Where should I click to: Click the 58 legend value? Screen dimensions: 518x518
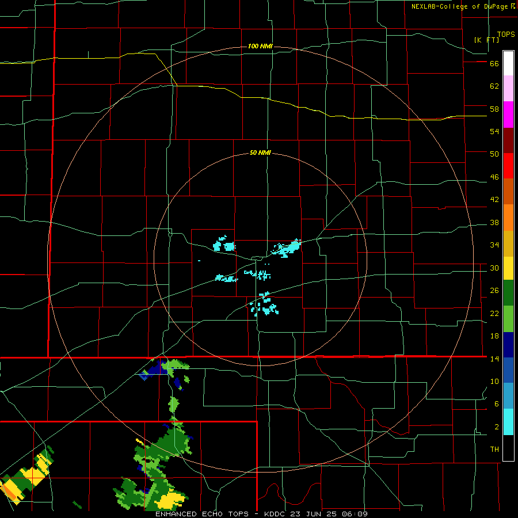coord(494,109)
